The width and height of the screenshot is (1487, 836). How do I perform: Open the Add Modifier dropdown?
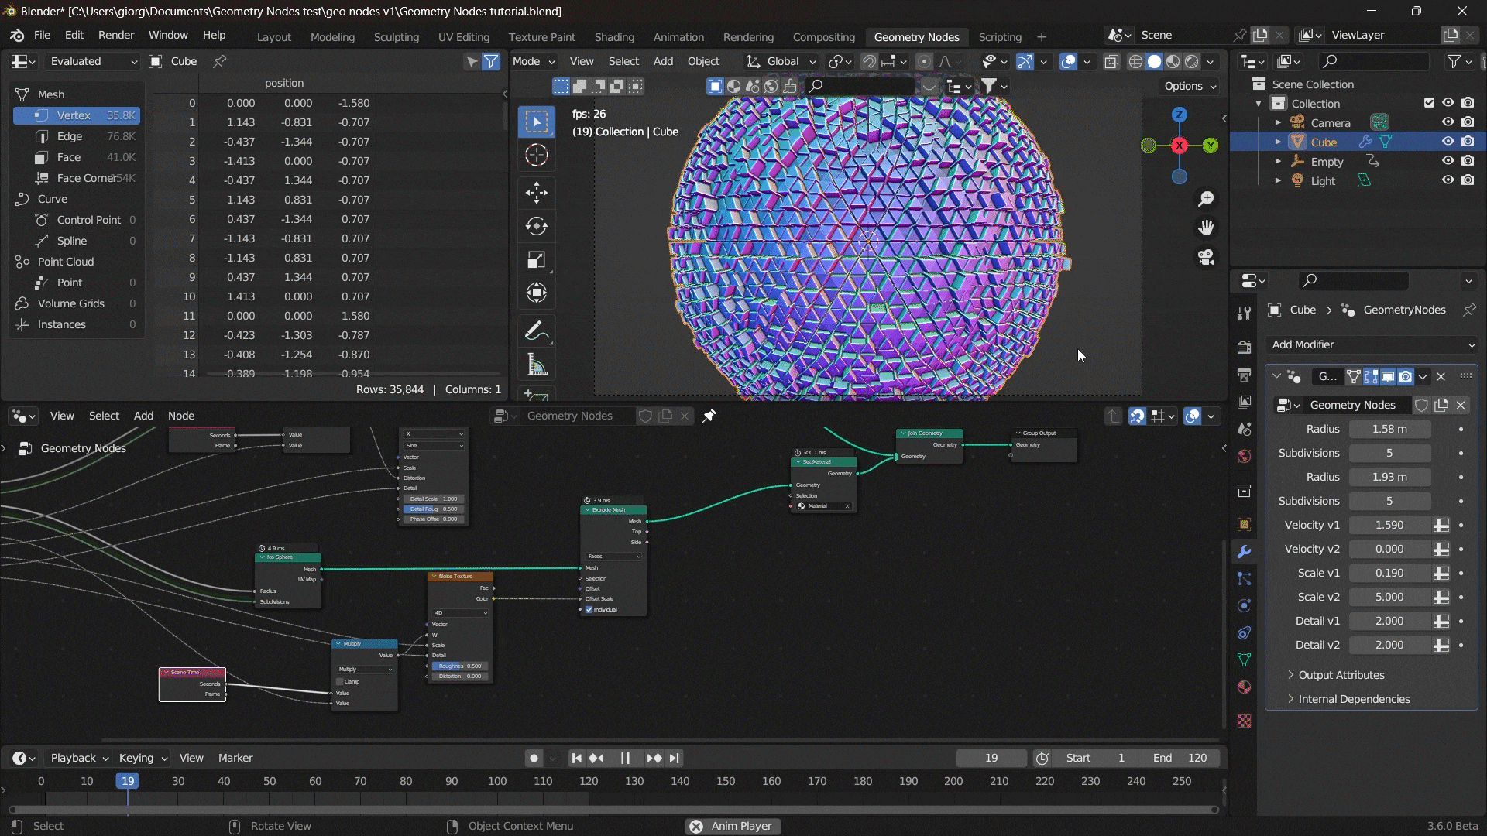click(1372, 344)
